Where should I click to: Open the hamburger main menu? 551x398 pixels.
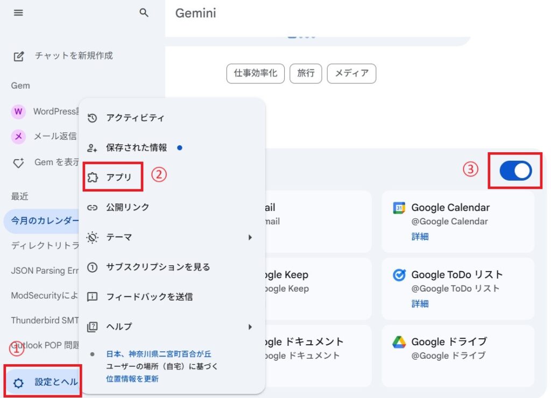(18, 13)
